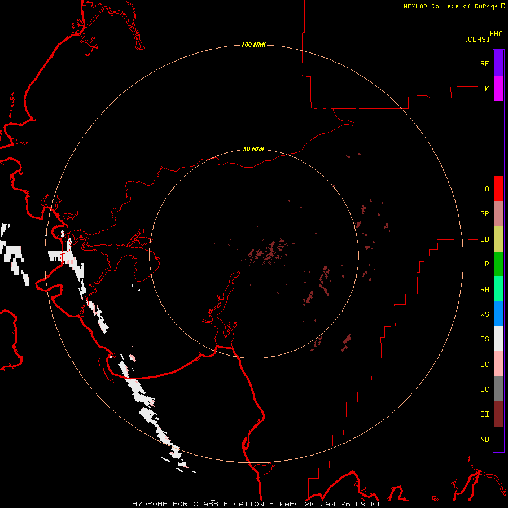Click the WS legend label
This screenshot has height=508, width=508.
484,314
